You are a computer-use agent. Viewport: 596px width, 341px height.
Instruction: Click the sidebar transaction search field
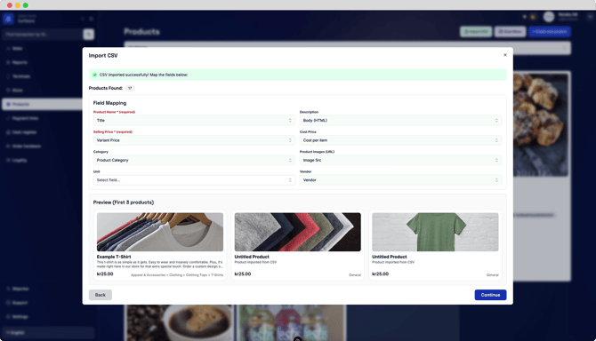click(x=43, y=34)
